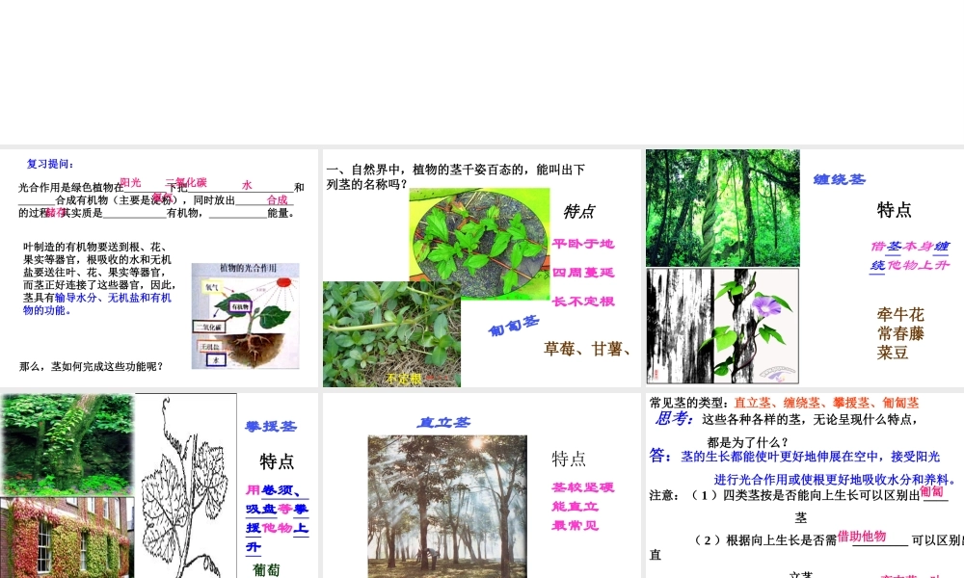The height and width of the screenshot is (578, 964).
Task: Select the yellow label 不定根
Action: tap(404, 379)
